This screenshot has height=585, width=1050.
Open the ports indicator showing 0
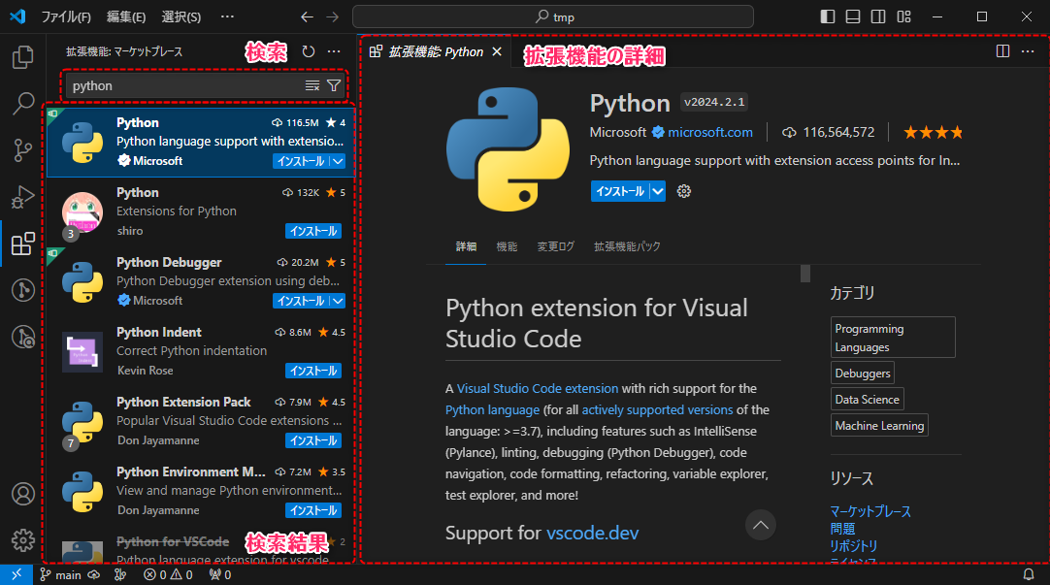(220, 575)
